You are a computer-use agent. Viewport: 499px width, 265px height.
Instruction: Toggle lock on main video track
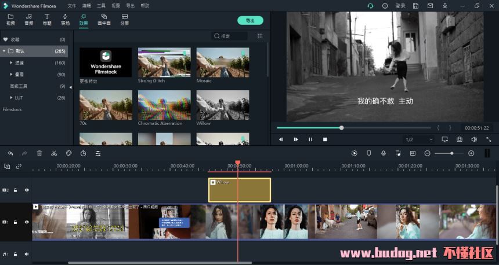pos(16,222)
